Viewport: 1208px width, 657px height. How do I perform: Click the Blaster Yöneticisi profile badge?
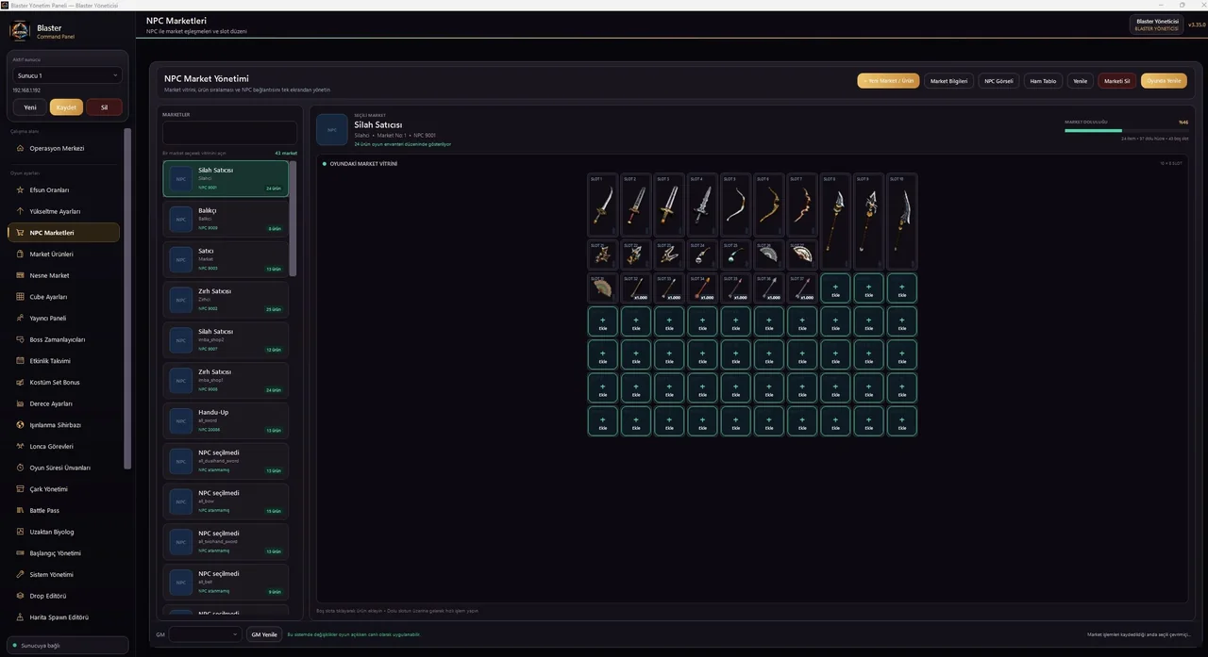[1156, 25]
